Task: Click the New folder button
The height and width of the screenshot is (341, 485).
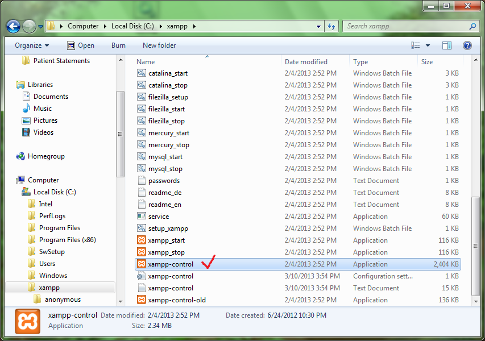Action: pyautogui.click(x=159, y=45)
